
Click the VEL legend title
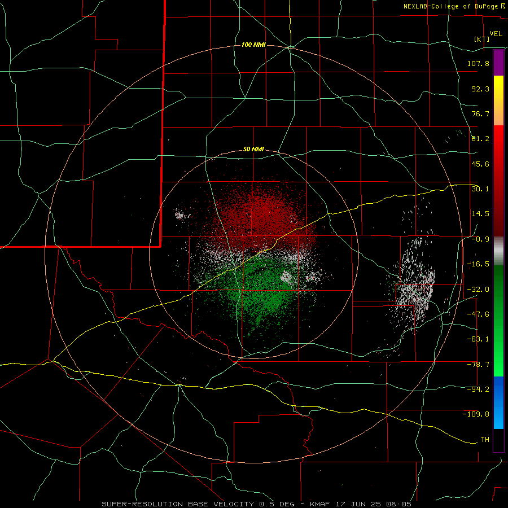(496, 34)
